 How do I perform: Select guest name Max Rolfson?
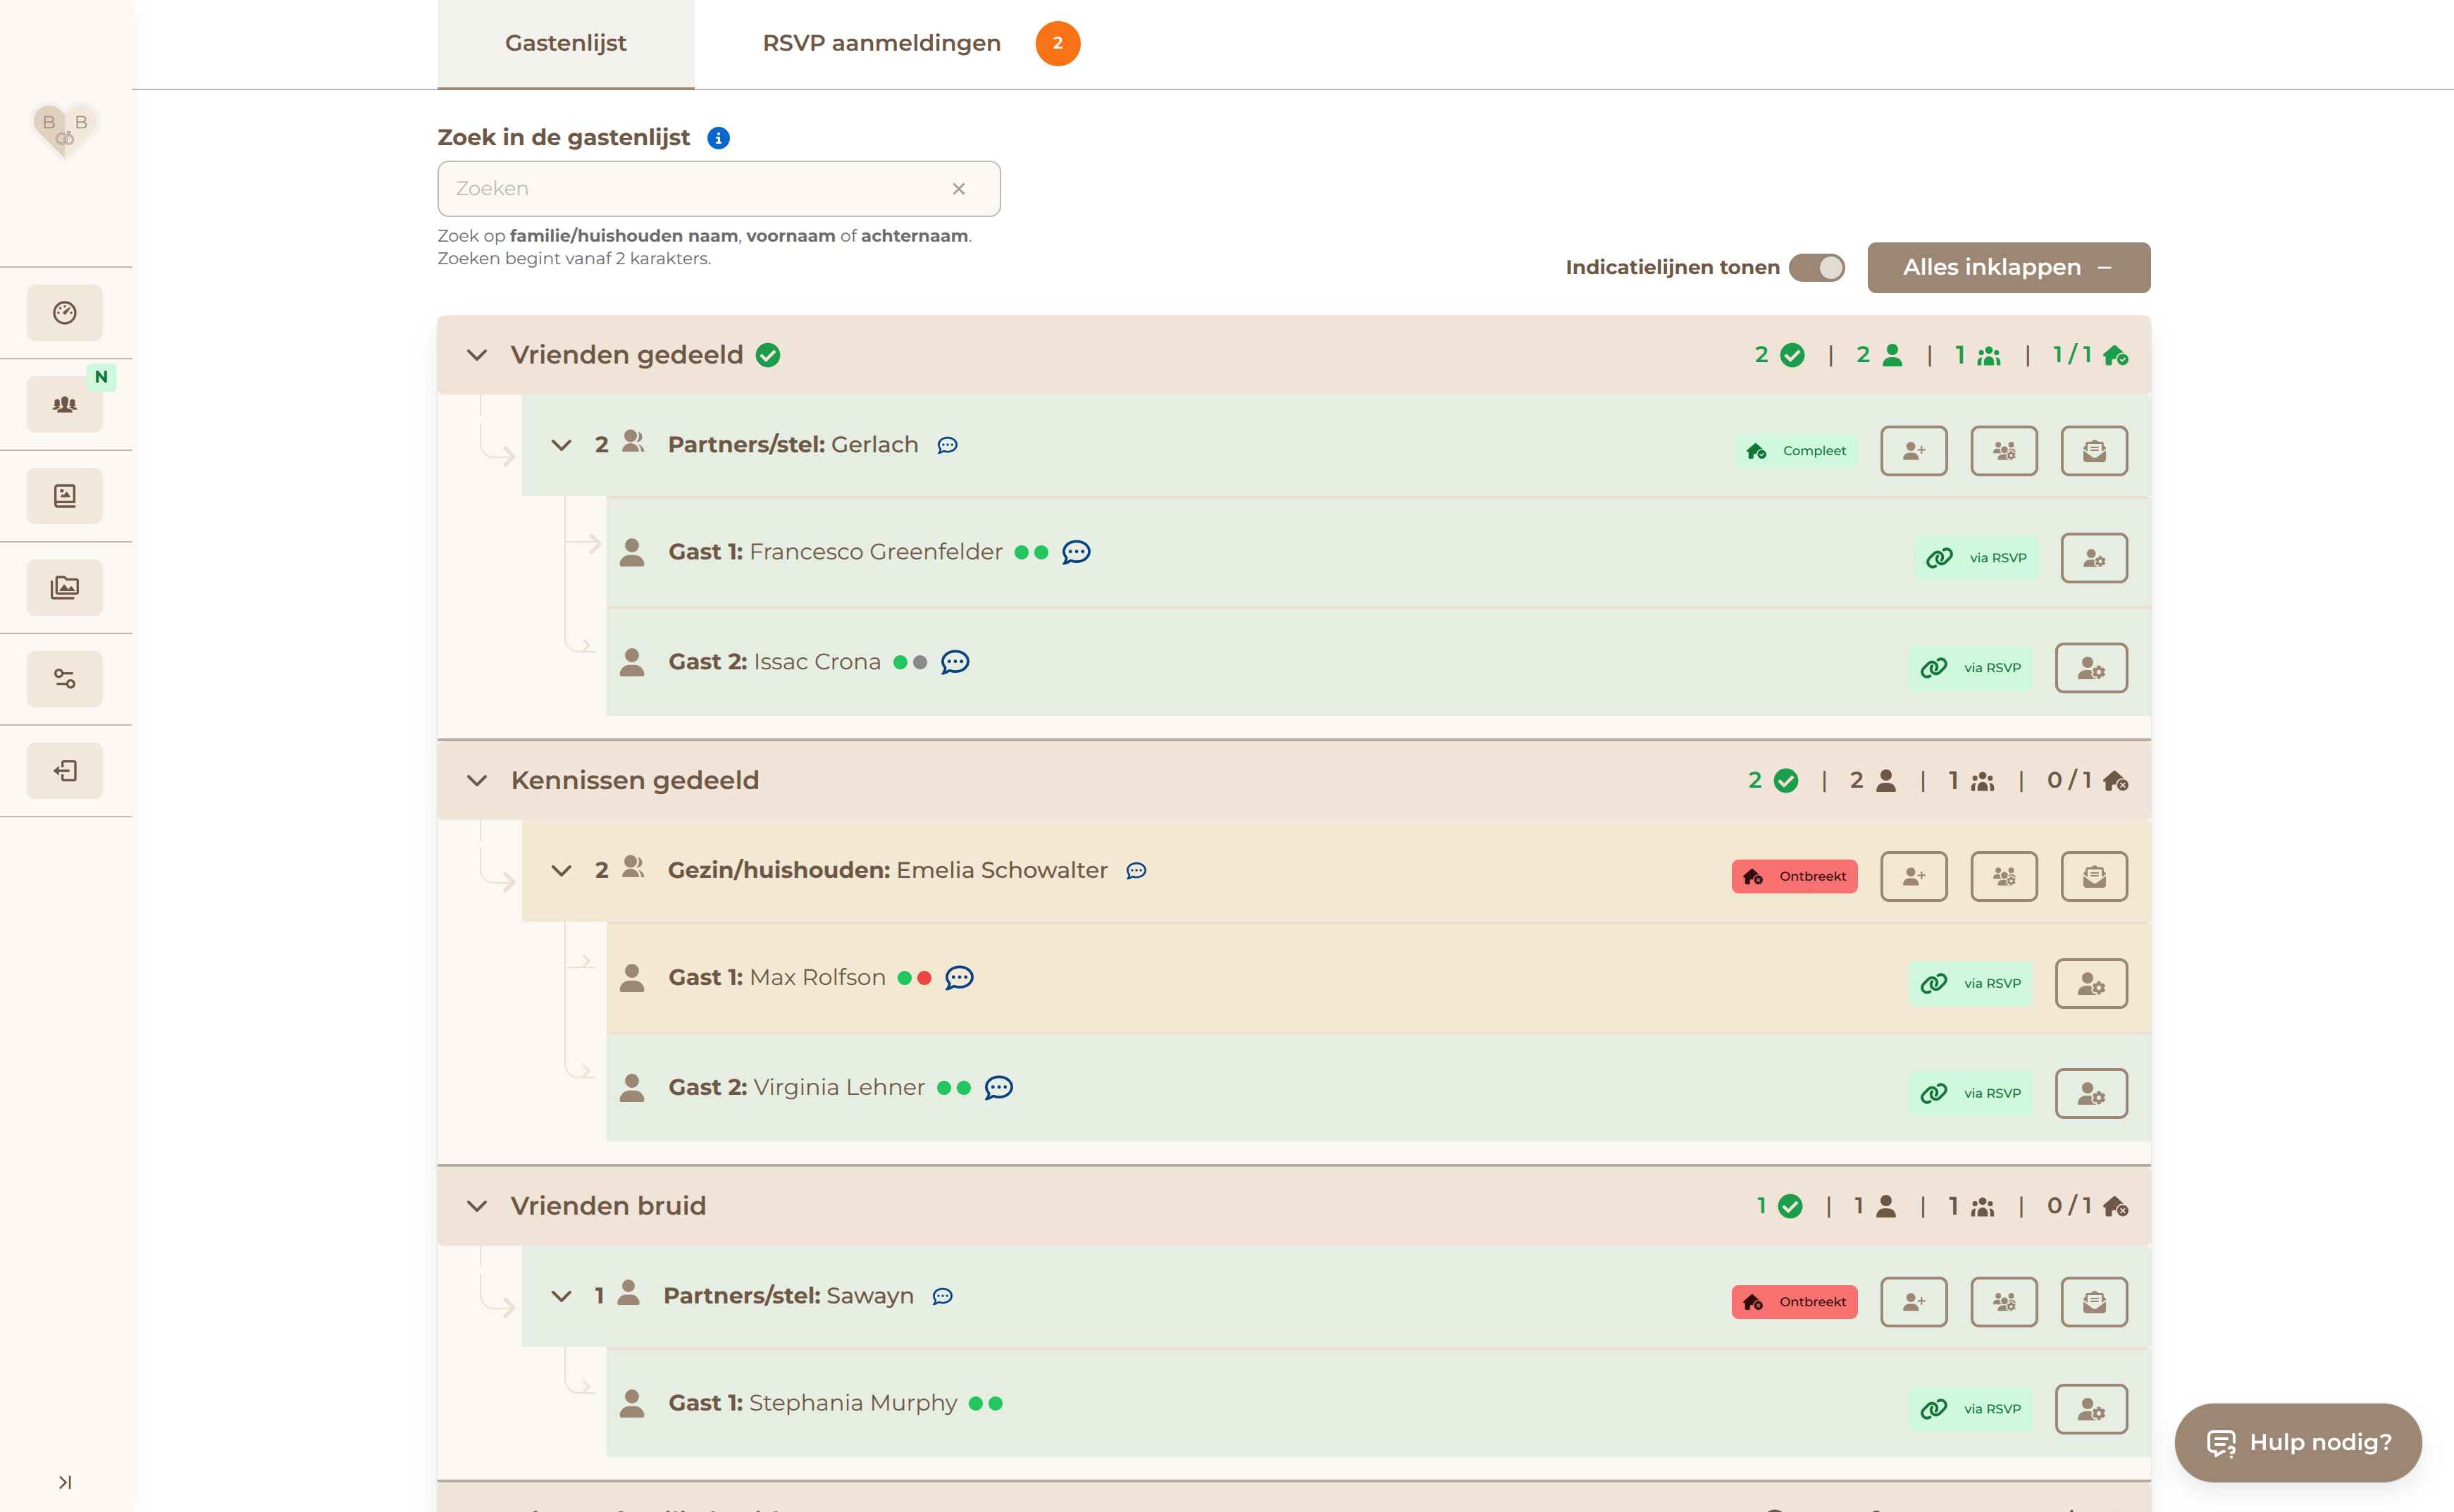tap(817, 978)
